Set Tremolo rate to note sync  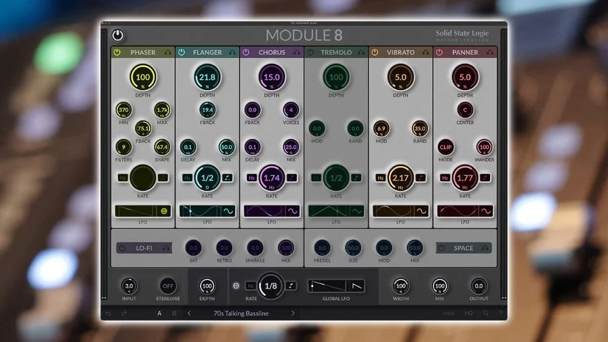pos(356,178)
